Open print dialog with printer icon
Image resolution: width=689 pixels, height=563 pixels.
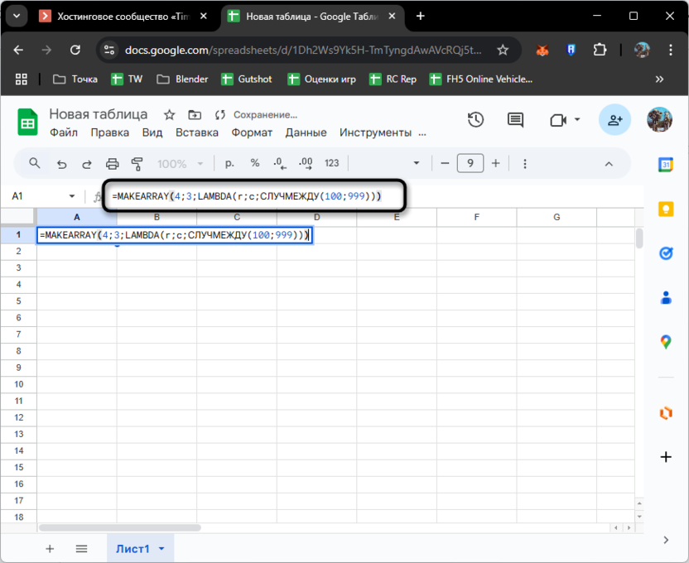112,163
